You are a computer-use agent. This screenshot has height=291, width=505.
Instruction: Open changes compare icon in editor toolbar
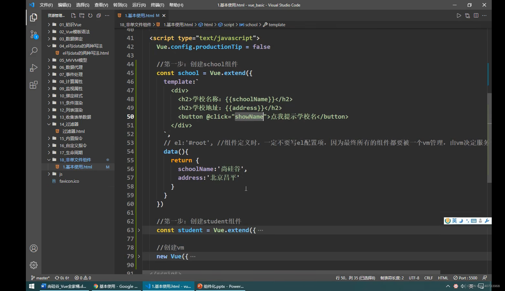(x=467, y=16)
